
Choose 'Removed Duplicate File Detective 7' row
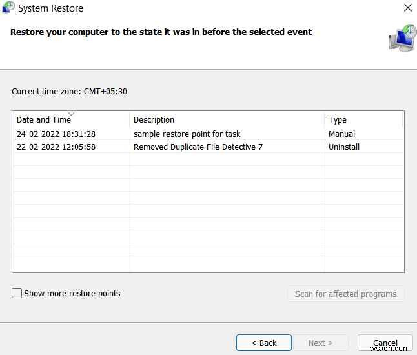[x=198, y=147]
